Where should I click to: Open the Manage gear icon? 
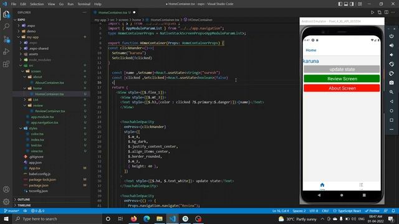(x=6, y=202)
